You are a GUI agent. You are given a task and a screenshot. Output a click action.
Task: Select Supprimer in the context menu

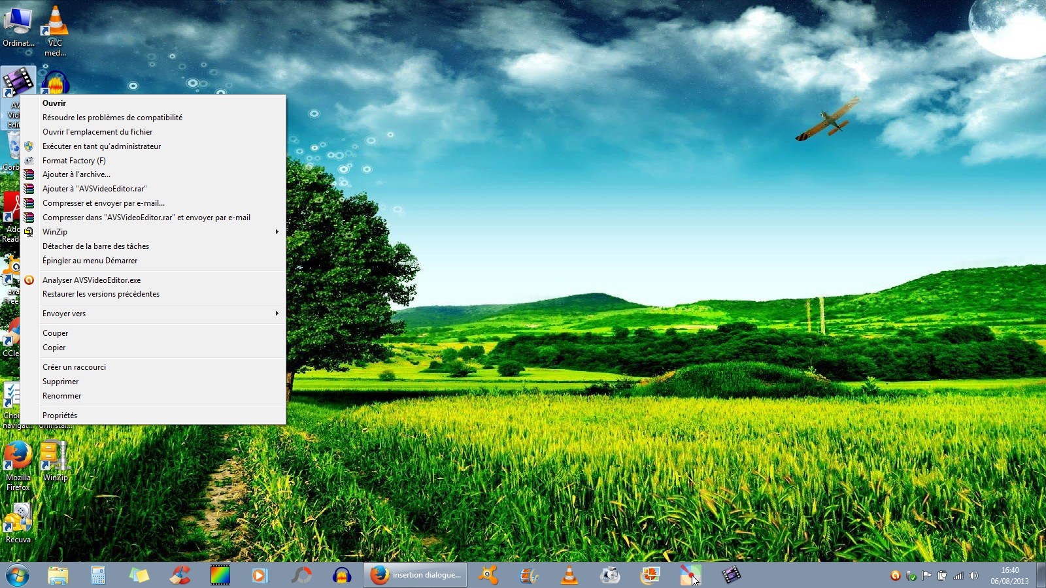[x=153, y=382]
